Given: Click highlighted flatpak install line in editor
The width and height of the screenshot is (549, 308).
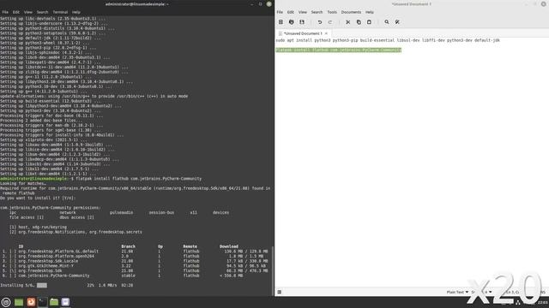Looking at the screenshot, I should [338, 50].
